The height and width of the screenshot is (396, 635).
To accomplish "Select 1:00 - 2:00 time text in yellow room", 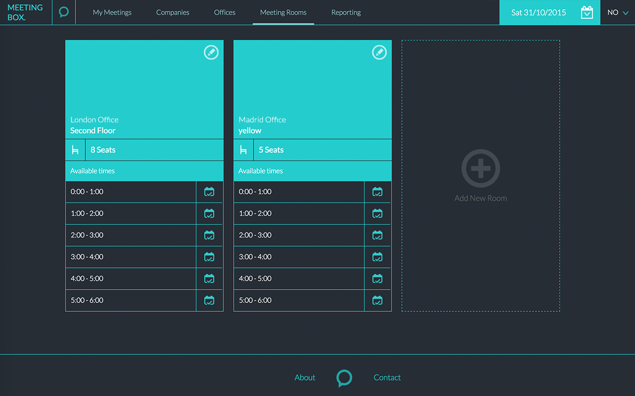I will [255, 213].
